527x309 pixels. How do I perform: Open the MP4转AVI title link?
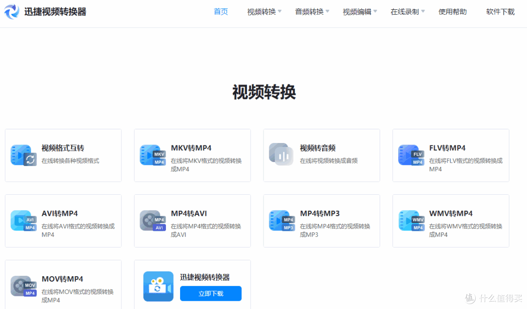pos(189,213)
